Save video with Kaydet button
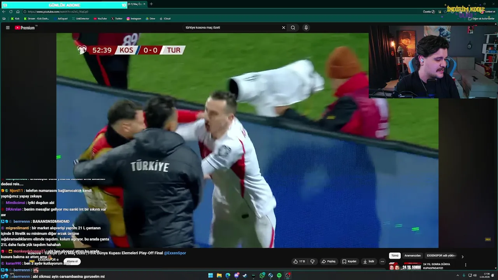The image size is (498, 280). point(349,261)
